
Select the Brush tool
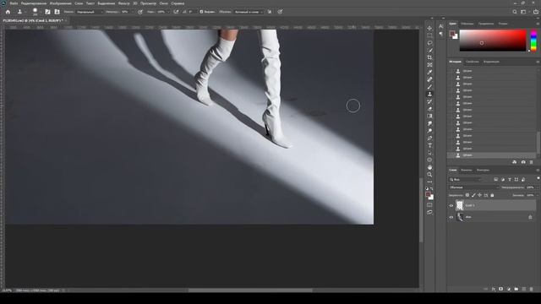[429, 87]
